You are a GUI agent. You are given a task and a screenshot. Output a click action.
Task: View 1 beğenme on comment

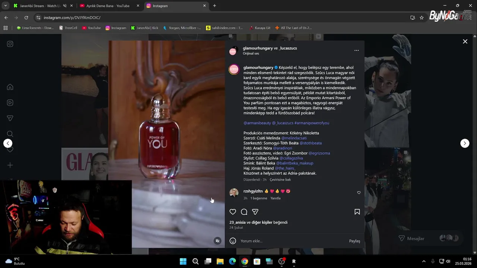pyautogui.click(x=259, y=198)
